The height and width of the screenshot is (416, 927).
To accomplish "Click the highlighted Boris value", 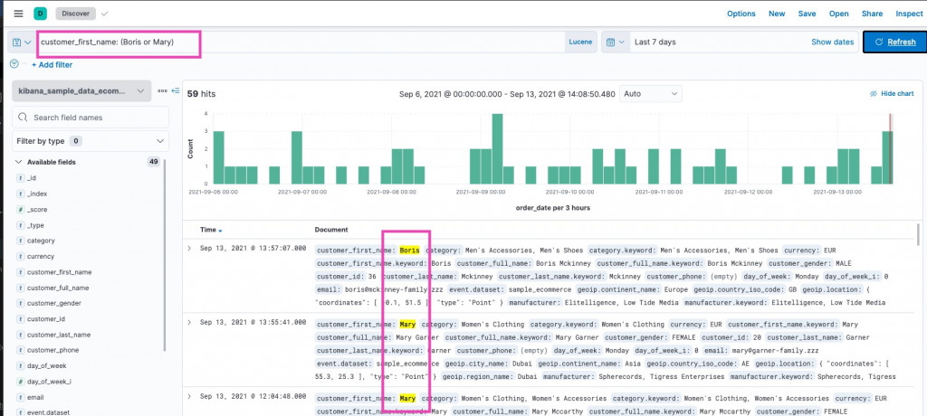I will (409, 251).
